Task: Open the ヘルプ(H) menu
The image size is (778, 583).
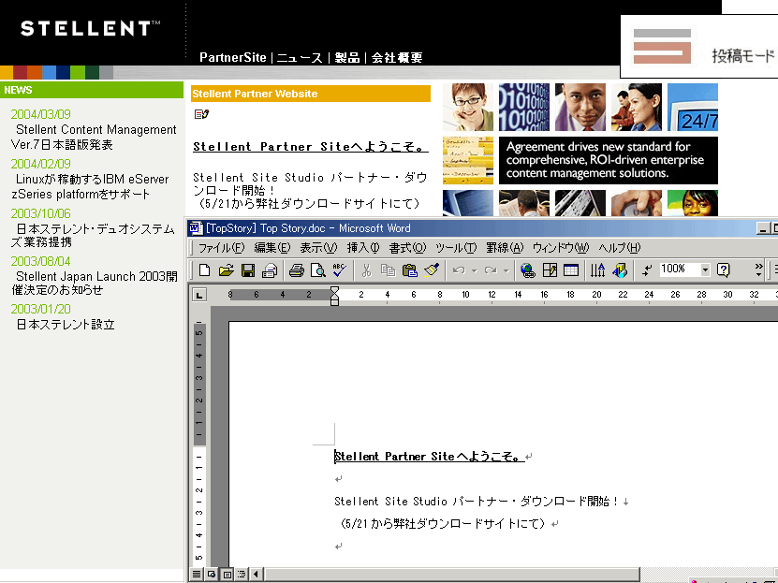Action: [619, 247]
